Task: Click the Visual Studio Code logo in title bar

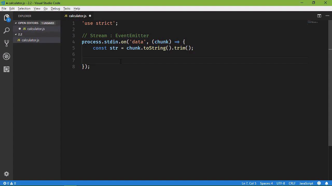Action: (3, 3)
